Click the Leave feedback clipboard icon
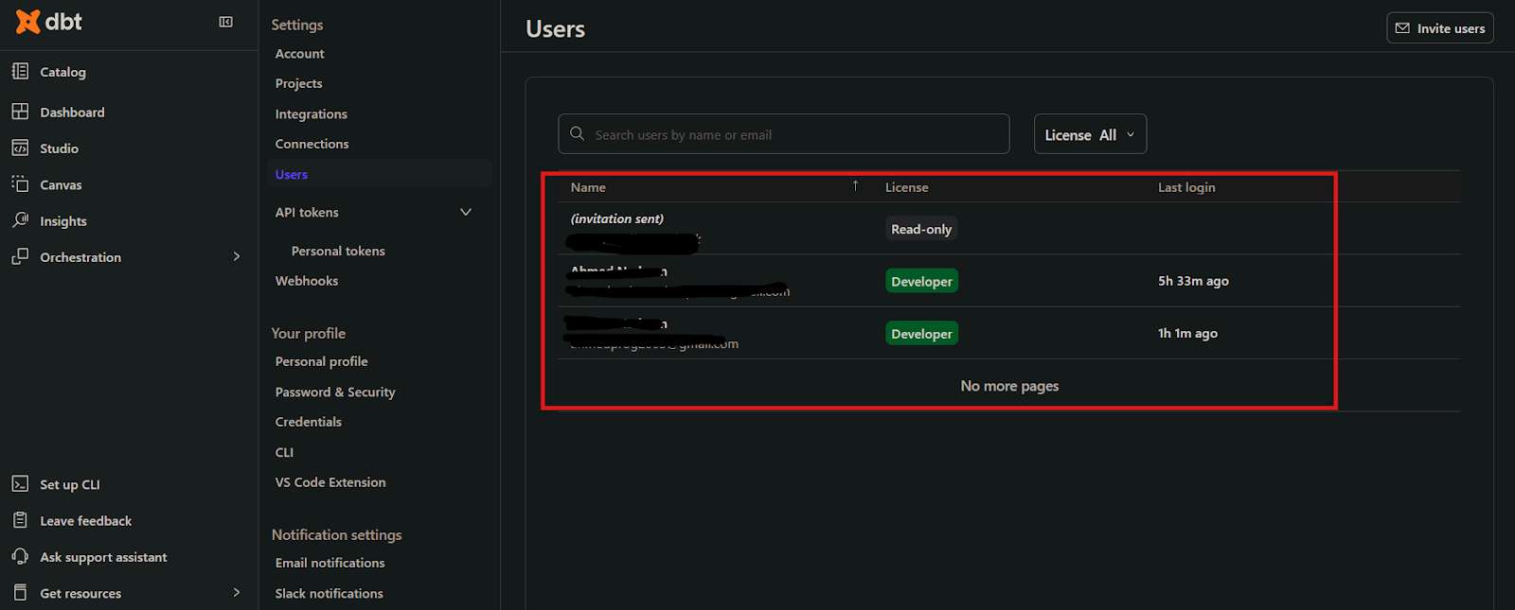The height and width of the screenshot is (610, 1515). point(20,520)
